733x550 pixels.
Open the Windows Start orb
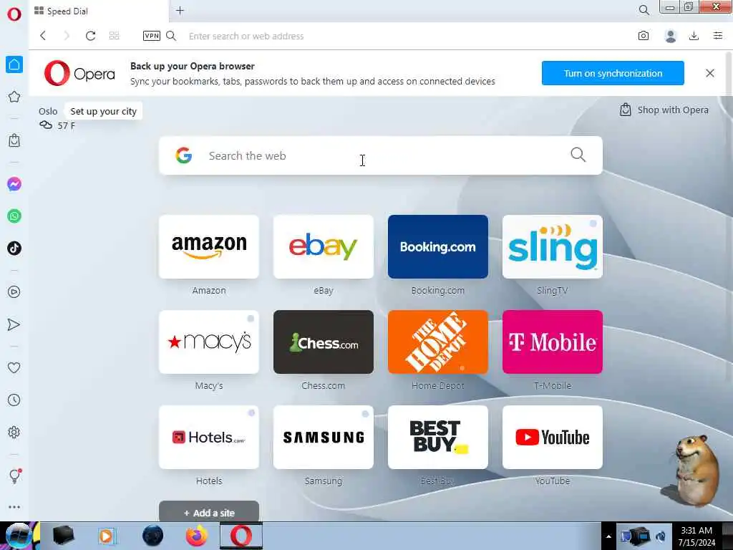pos(19,536)
